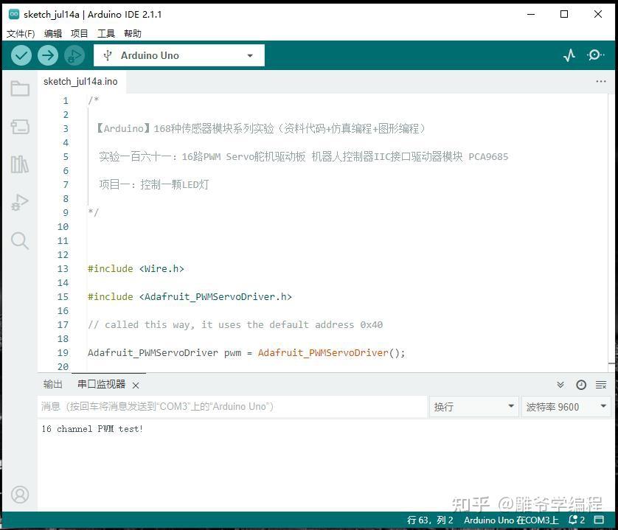This screenshot has height=530, width=618.
Task: Open the 帮助 menu
Action: (133, 33)
